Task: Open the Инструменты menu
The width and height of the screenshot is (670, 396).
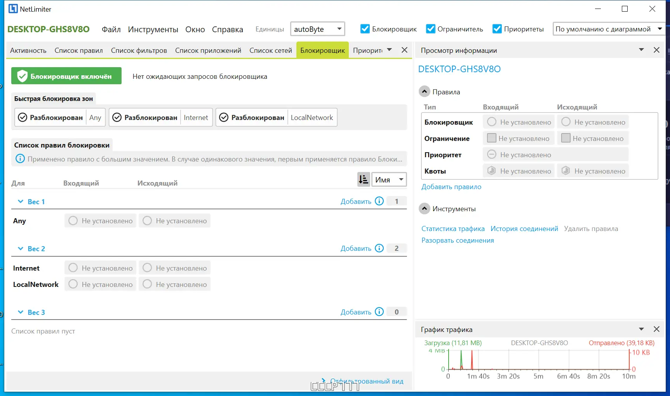Action: 153,30
